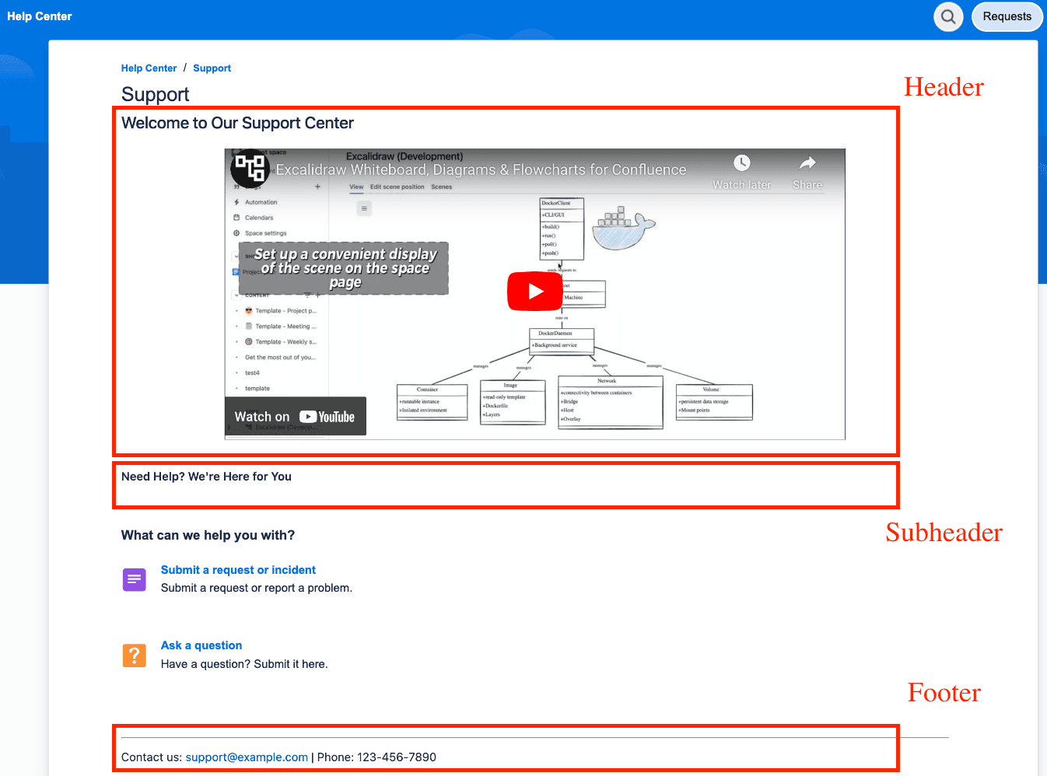Click the orange question mark icon
Viewport: 1047px width, 776px height.
click(x=135, y=655)
